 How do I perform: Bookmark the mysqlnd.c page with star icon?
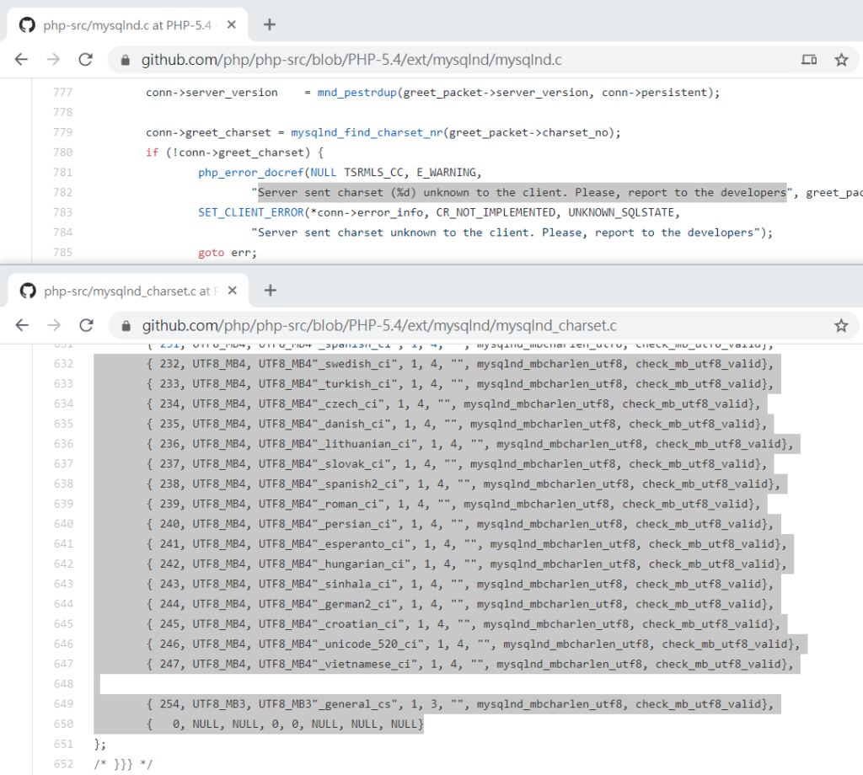[x=840, y=60]
